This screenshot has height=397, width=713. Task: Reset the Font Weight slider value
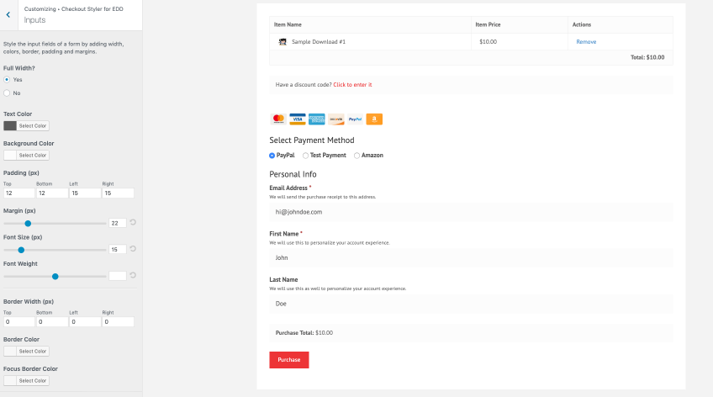(x=133, y=275)
